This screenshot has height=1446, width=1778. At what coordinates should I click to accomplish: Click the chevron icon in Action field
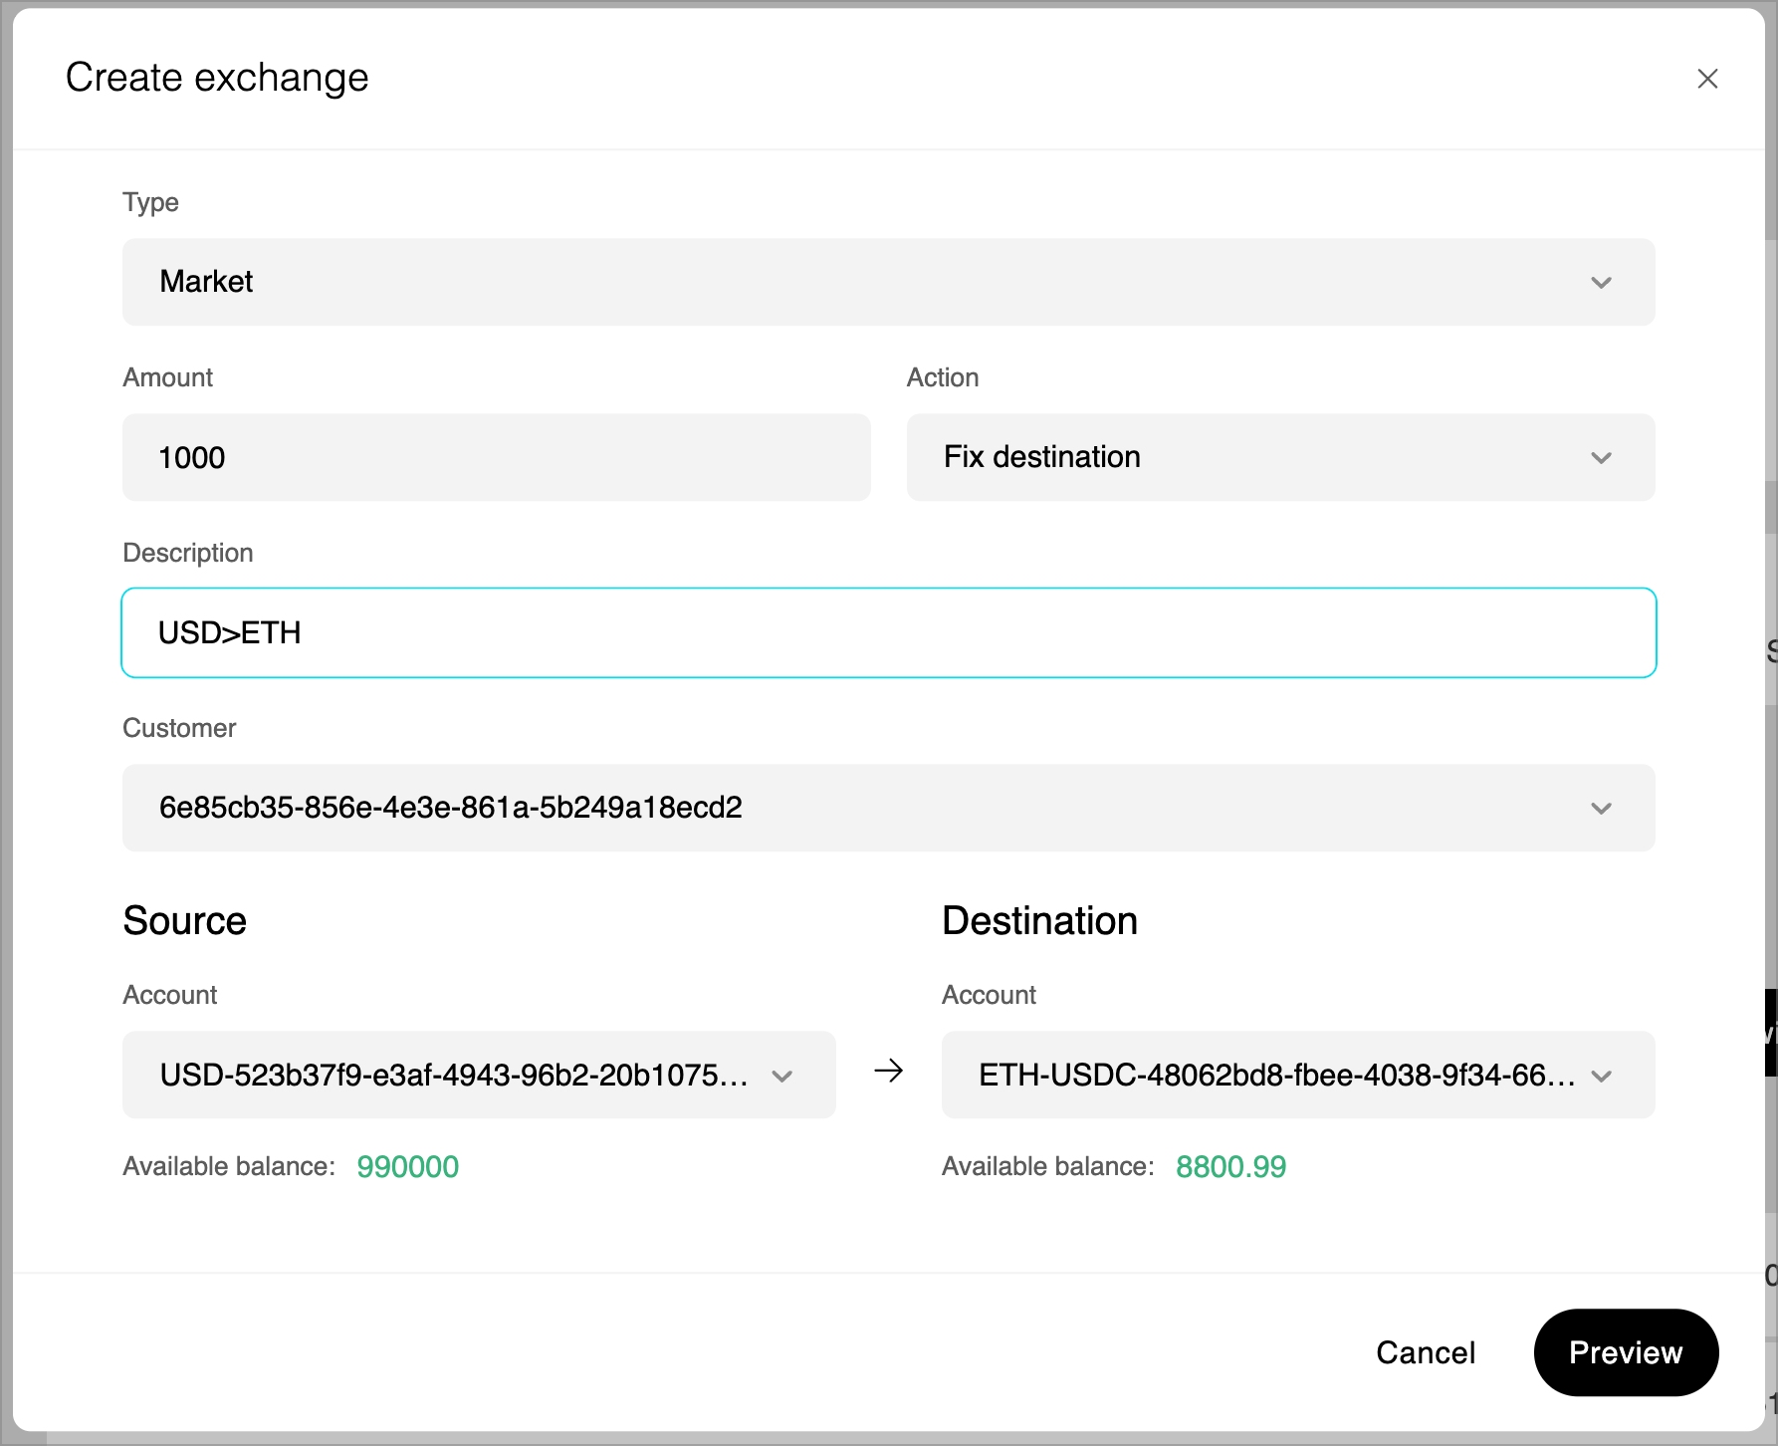coord(1601,458)
